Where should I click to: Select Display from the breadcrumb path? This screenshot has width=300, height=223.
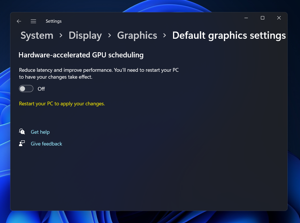[85, 35]
